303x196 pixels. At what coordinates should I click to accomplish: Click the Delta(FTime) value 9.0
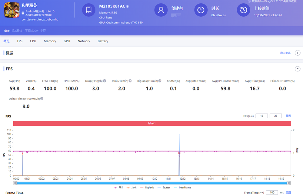click(x=26, y=106)
